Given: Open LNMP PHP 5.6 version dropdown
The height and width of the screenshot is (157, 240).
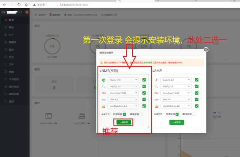Looking at the screenshot, I should (x=123, y=100).
